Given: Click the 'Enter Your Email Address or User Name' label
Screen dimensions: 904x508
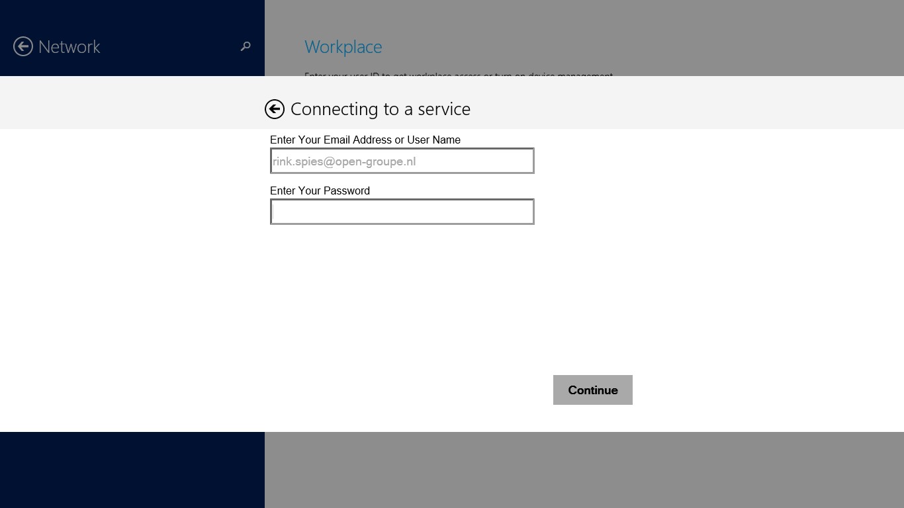Looking at the screenshot, I should coord(365,140).
